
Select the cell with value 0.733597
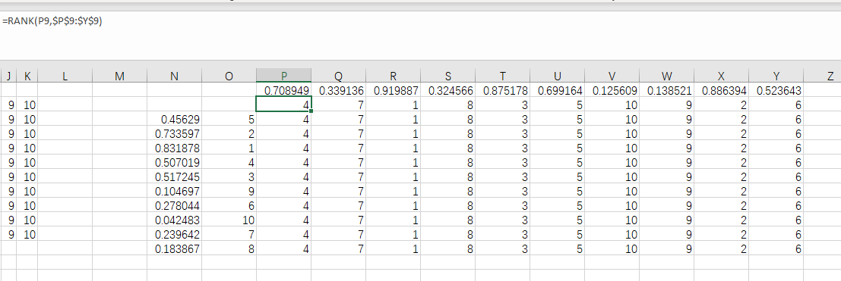point(174,133)
